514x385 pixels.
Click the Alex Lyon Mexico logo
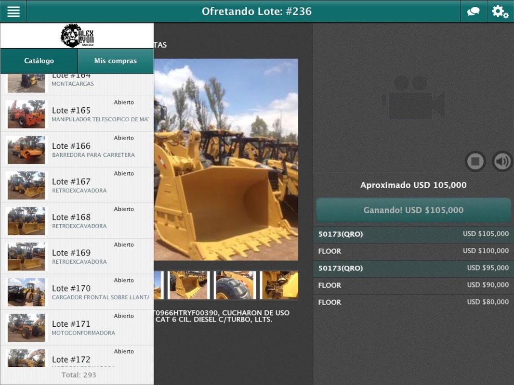(78, 36)
